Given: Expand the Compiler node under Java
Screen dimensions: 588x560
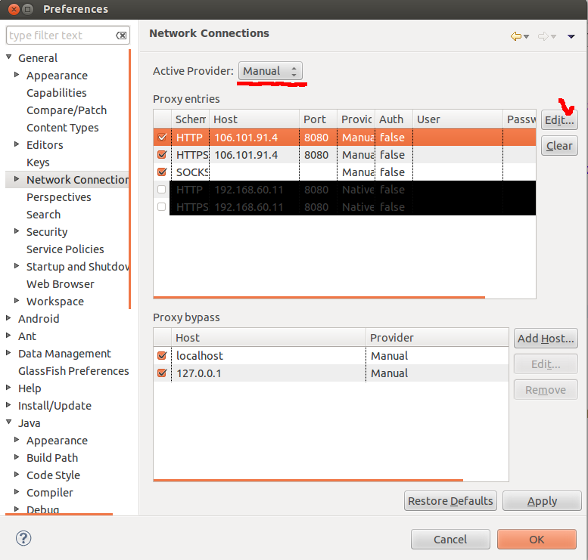Looking at the screenshot, I should 17,492.
